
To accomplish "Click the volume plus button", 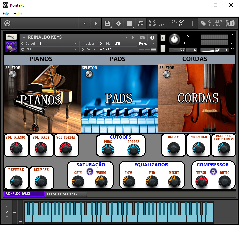I will click(x=226, y=50).
